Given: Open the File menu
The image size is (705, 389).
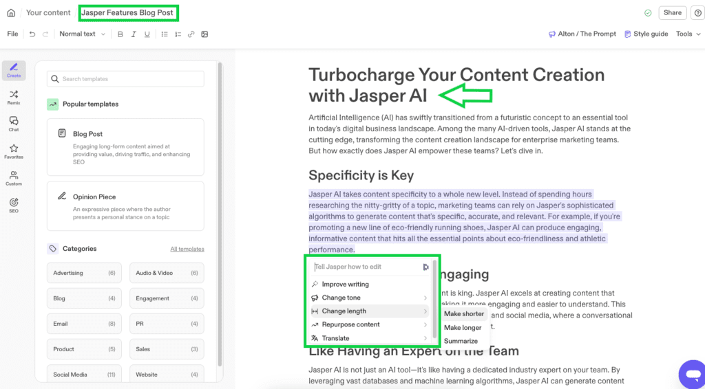Looking at the screenshot, I should pyautogui.click(x=12, y=34).
